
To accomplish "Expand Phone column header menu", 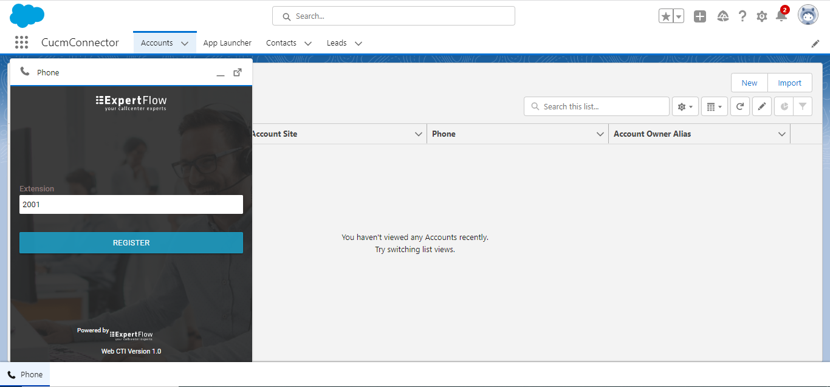I will [600, 134].
